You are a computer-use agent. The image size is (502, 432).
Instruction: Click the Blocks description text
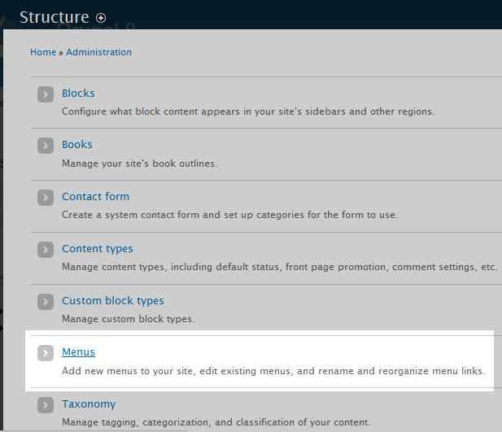point(247,111)
